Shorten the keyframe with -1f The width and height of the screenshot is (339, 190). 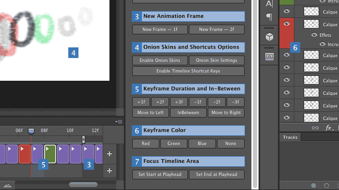point(198,102)
